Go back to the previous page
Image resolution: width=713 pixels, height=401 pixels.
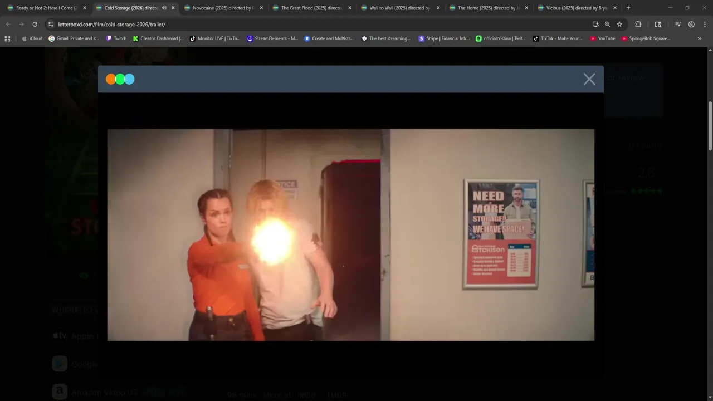tap(8, 25)
